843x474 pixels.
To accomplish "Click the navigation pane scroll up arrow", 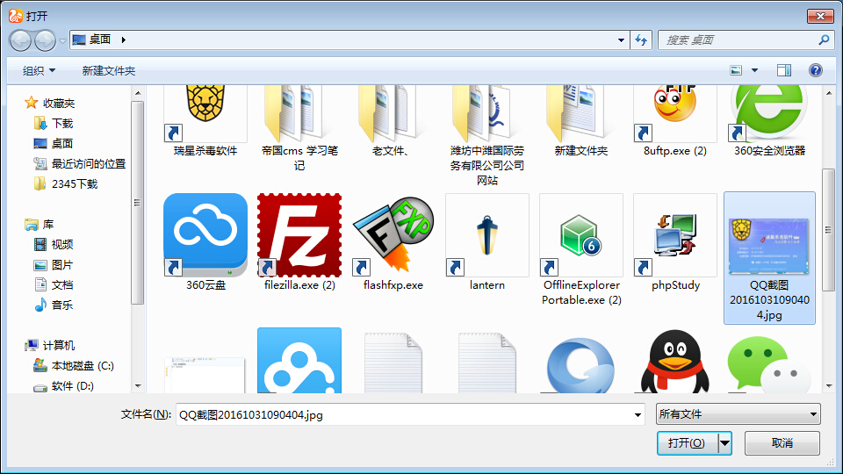I will tap(138, 93).
